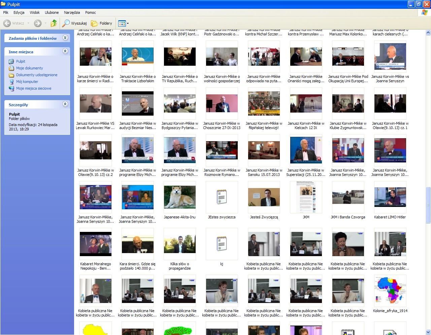Expand the Views dropdown arrow
Viewport: 431px width, 335px height.
click(128, 23)
